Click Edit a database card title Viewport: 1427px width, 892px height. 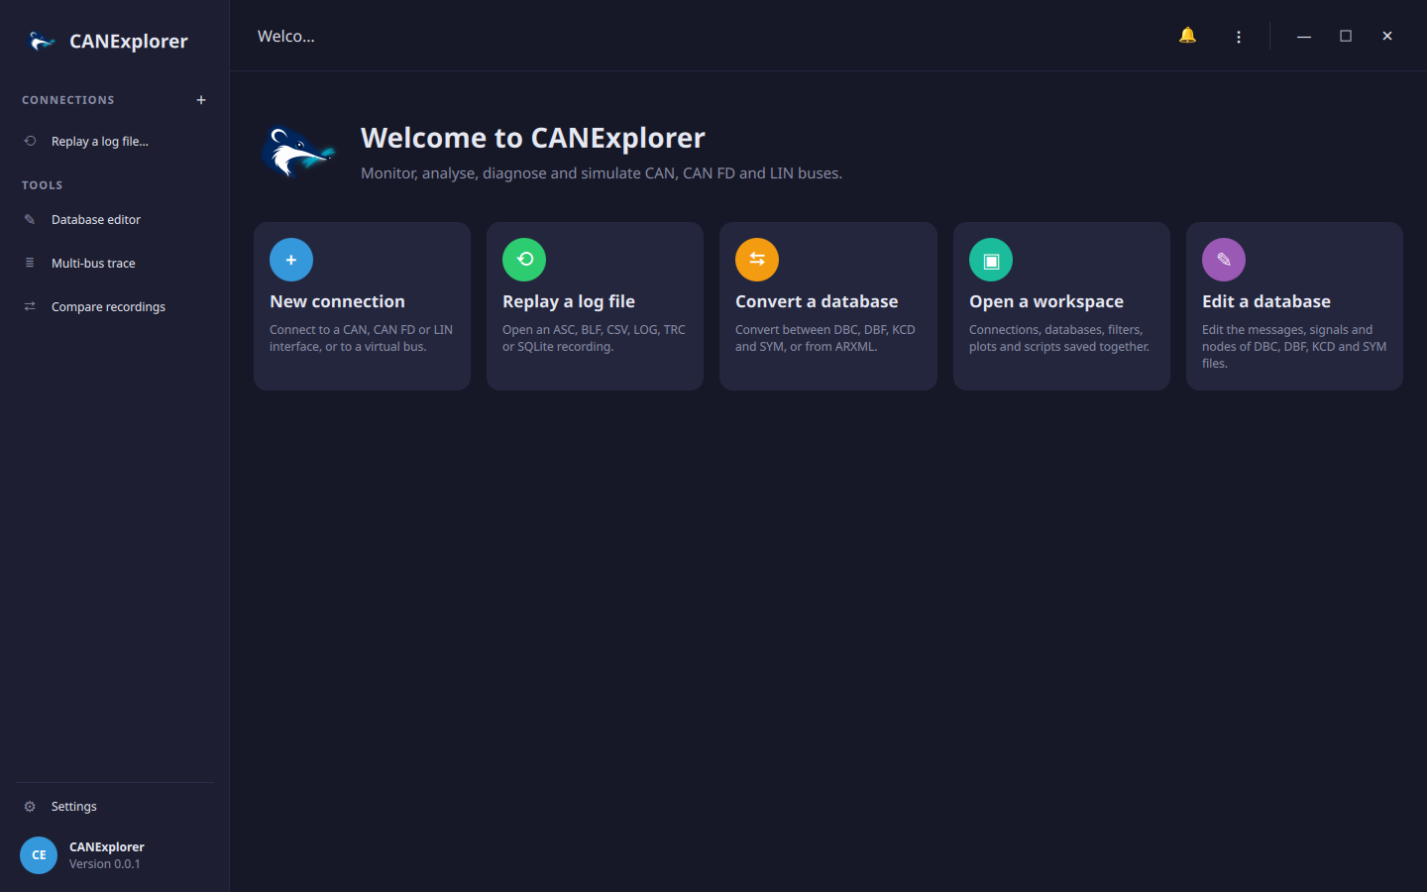pos(1266,301)
